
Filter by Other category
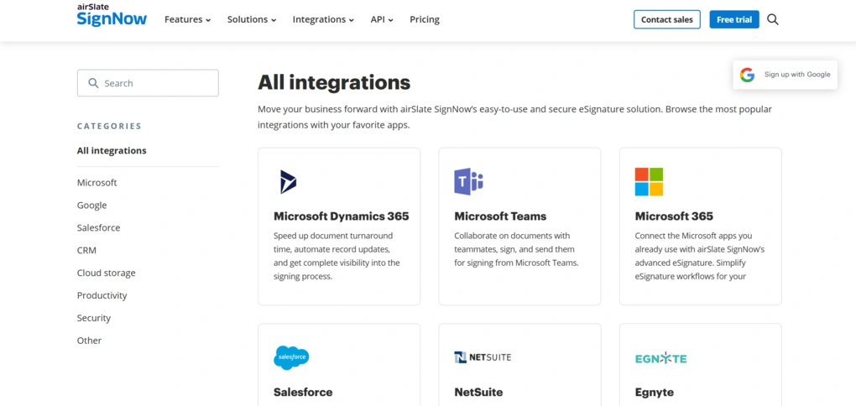pyautogui.click(x=90, y=341)
